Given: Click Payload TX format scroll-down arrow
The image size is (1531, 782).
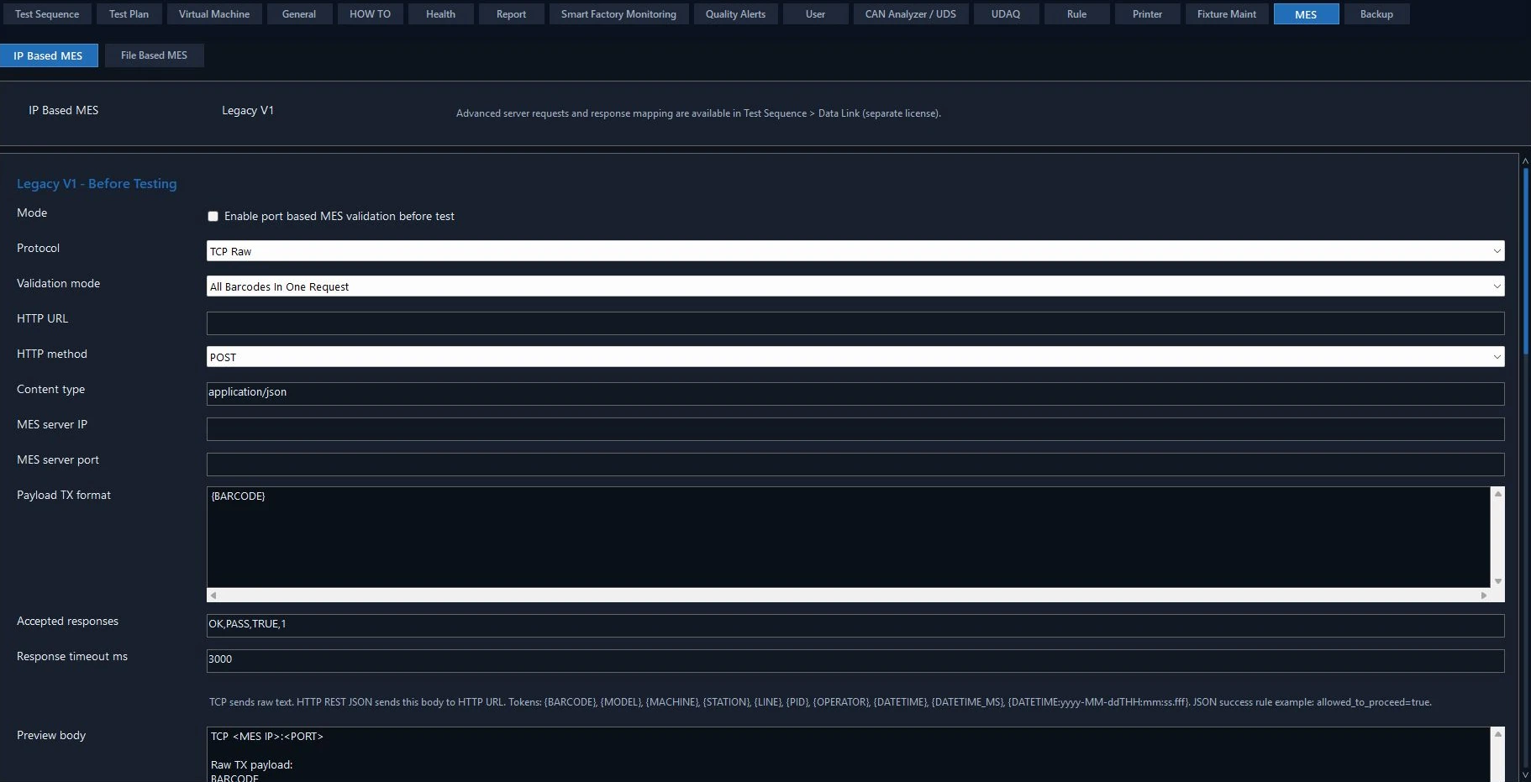Looking at the screenshot, I should (x=1497, y=581).
